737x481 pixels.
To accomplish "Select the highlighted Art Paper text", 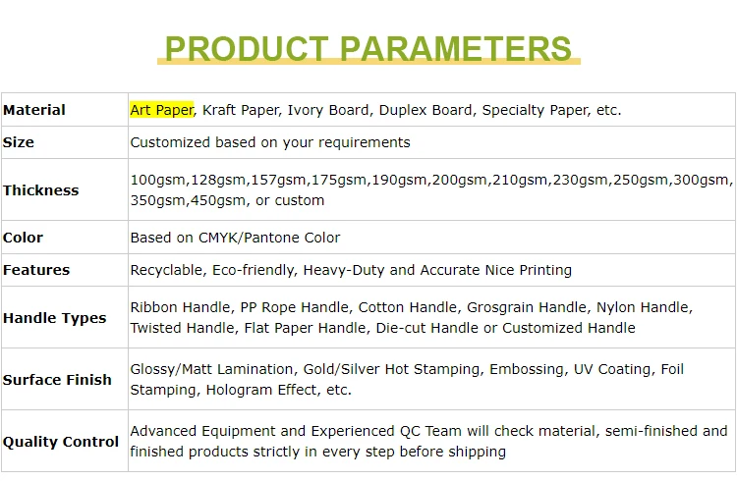I will 162,110.
